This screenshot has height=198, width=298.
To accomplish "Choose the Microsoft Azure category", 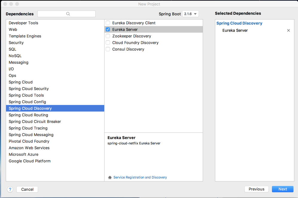I will (55, 154).
